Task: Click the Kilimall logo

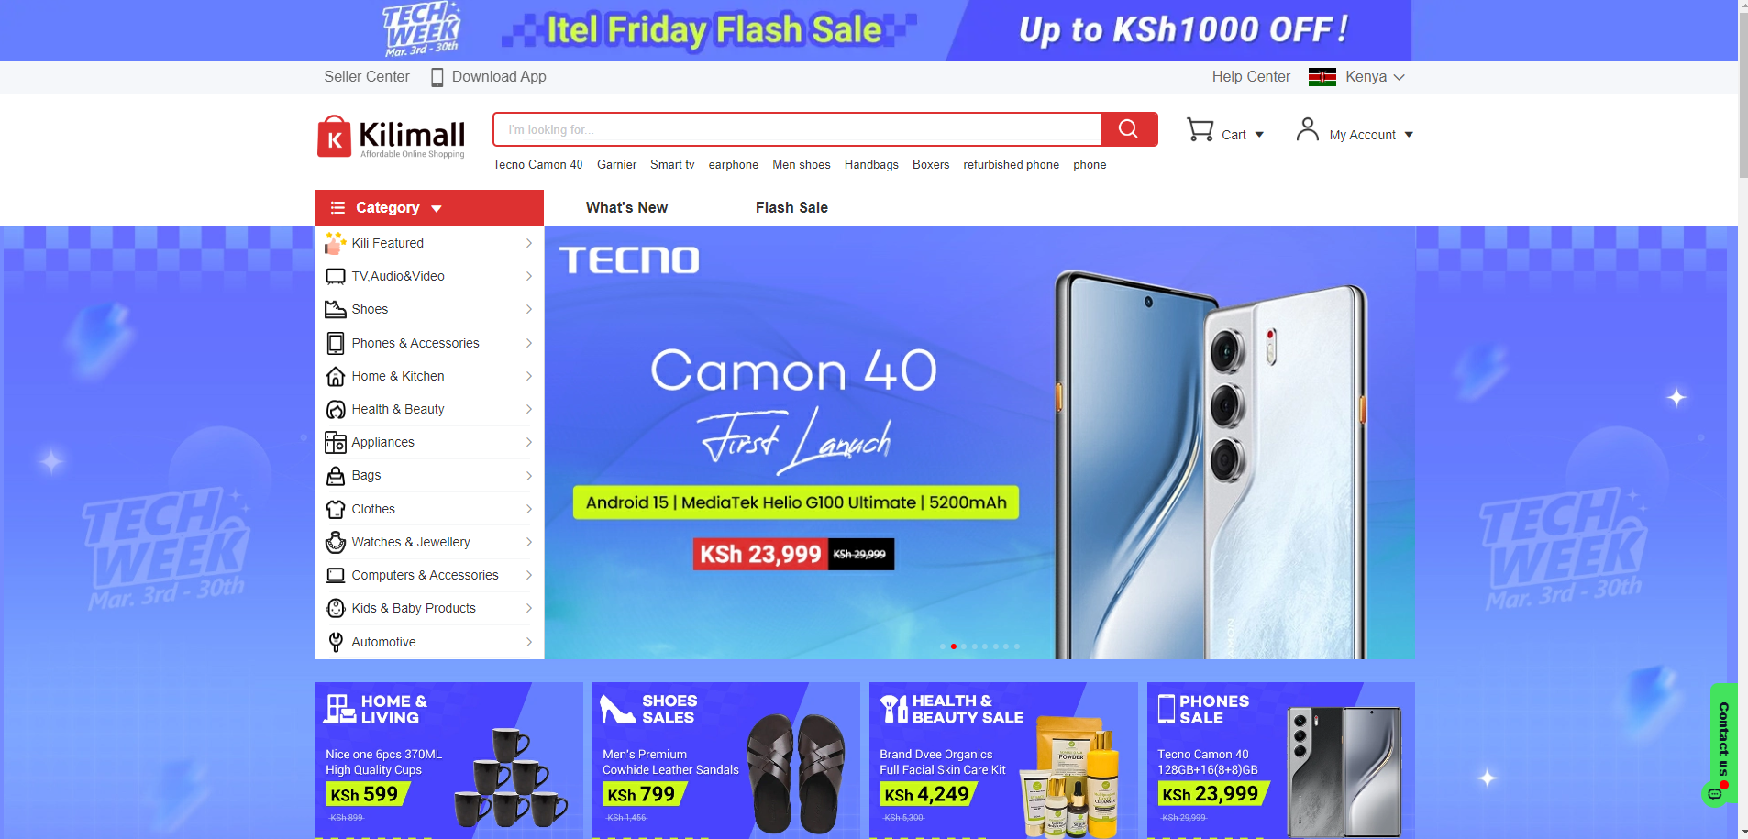Action: click(391, 137)
